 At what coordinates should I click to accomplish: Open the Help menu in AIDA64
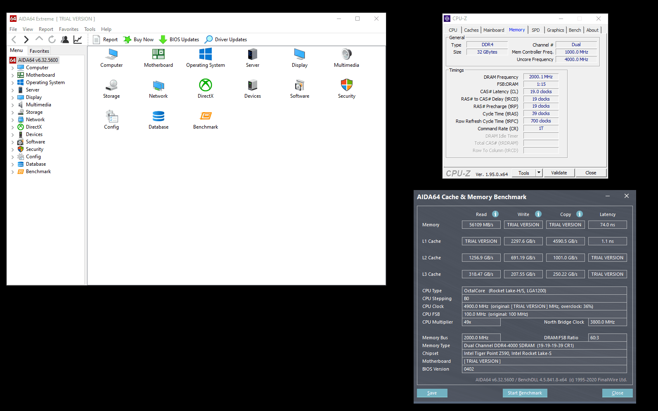pos(106,29)
